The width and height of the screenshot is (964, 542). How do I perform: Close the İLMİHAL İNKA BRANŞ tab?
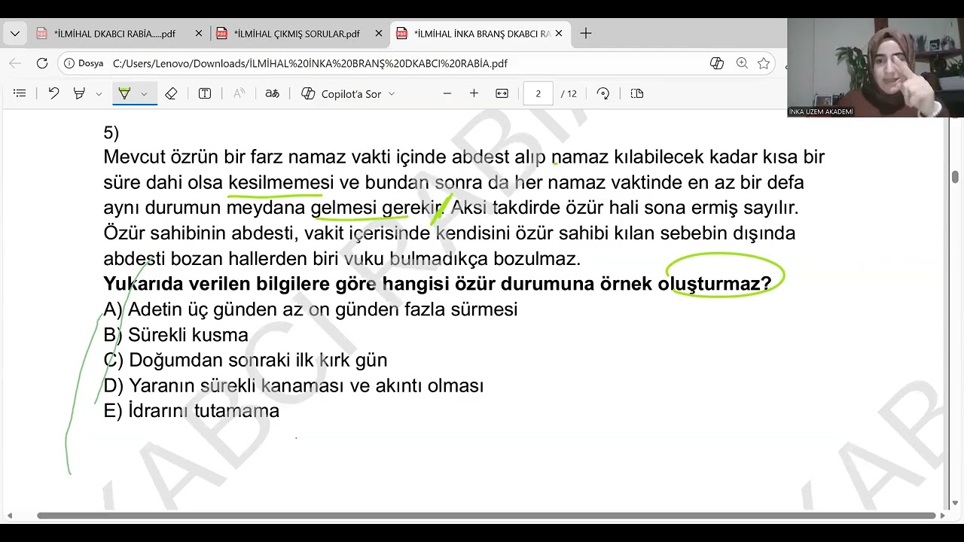click(x=559, y=34)
